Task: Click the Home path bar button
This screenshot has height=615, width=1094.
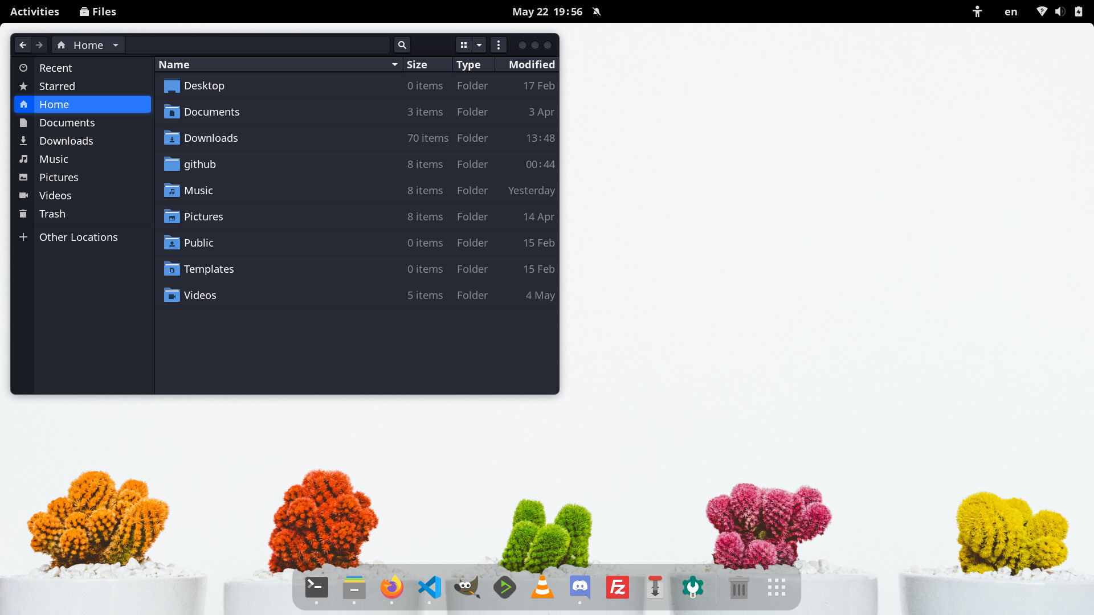Action: pos(88,45)
